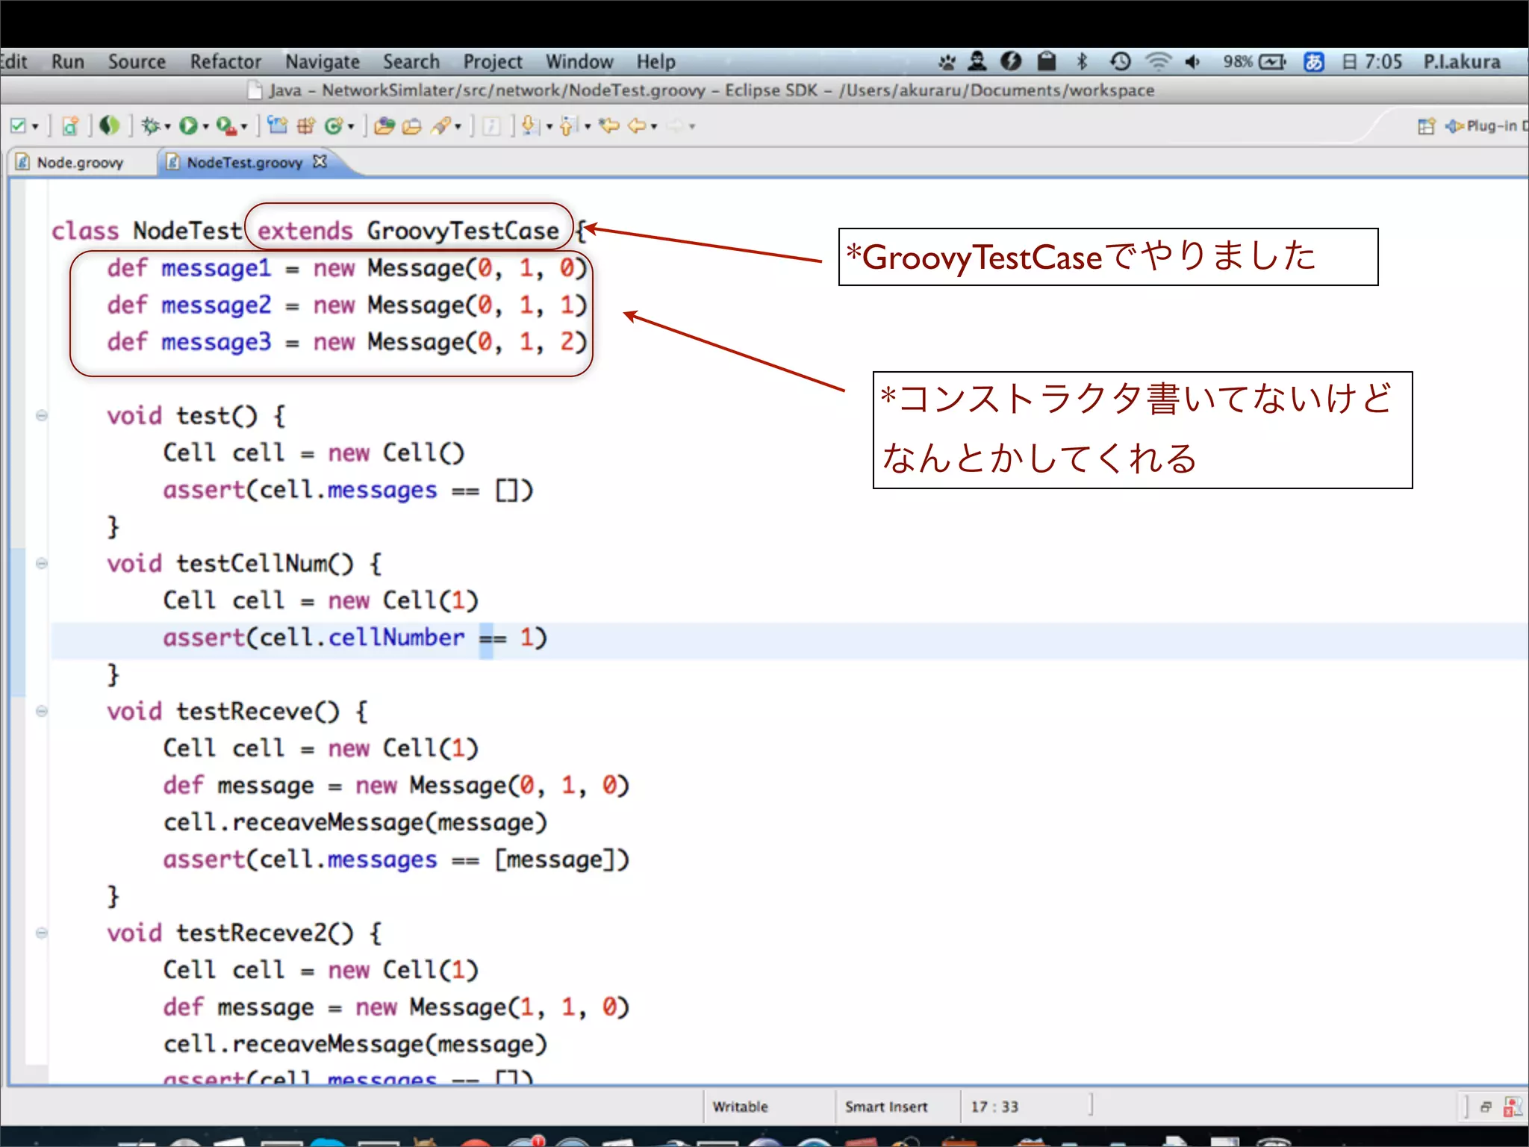
Task: Go to Last Edit Location arrow icon
Action: point(610,126)
